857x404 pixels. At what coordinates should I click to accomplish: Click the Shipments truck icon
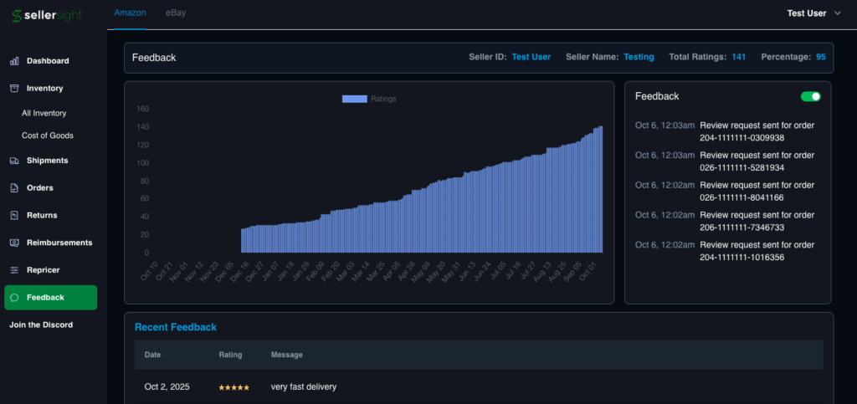pyautogui.click(x=14, y=161)
